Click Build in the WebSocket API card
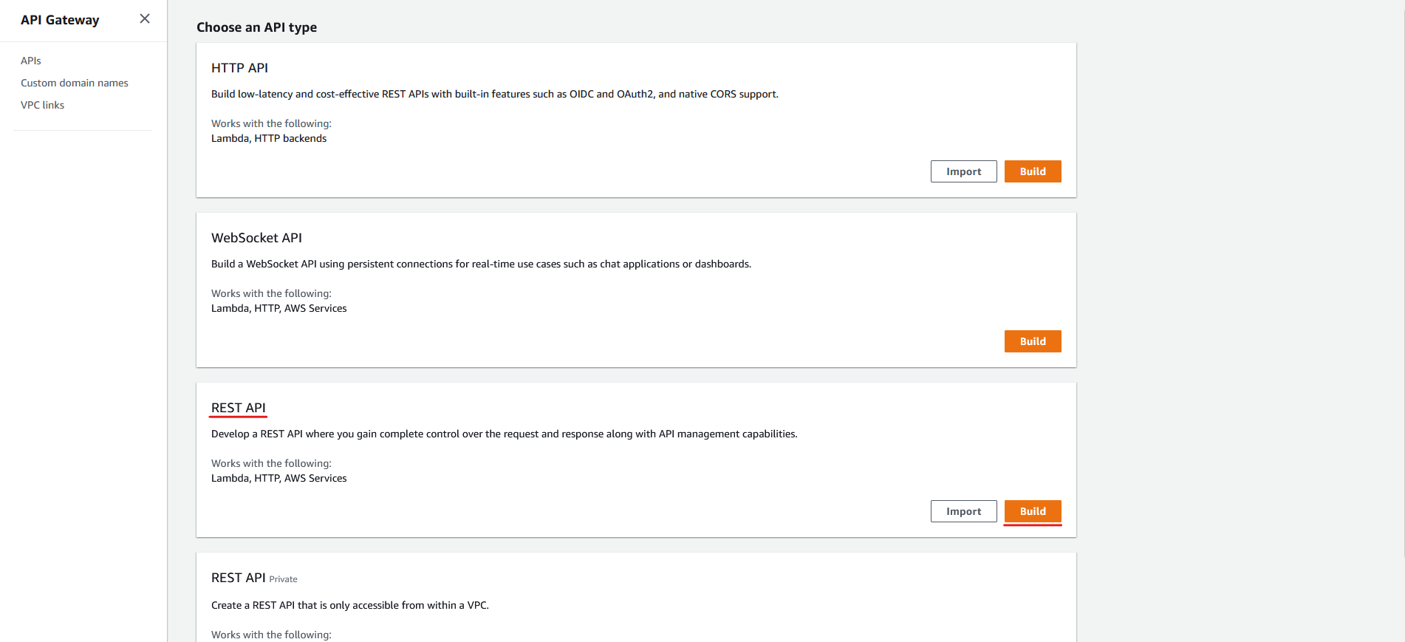Viewport: 1405px width, 642px height. [1033, 341]
